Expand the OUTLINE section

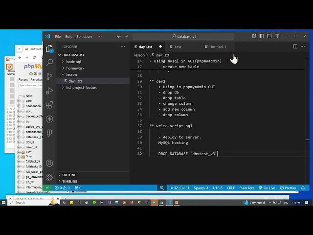tap(69, 175)
